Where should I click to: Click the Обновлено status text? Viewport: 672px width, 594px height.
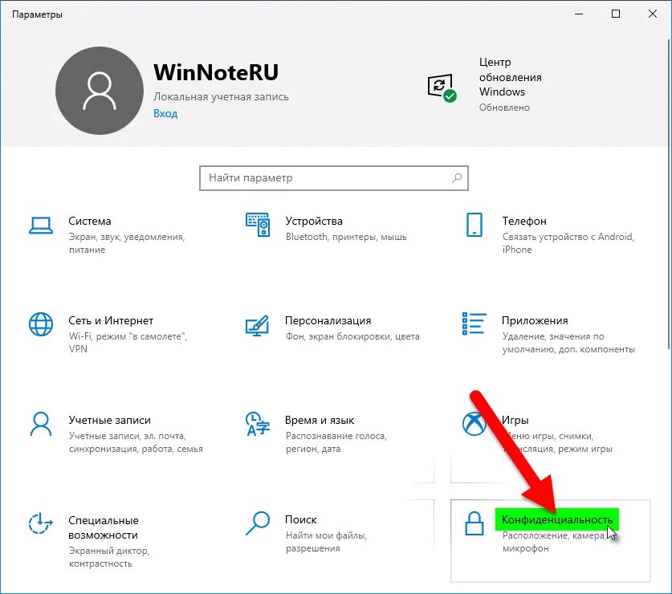[x=504, y=108]
